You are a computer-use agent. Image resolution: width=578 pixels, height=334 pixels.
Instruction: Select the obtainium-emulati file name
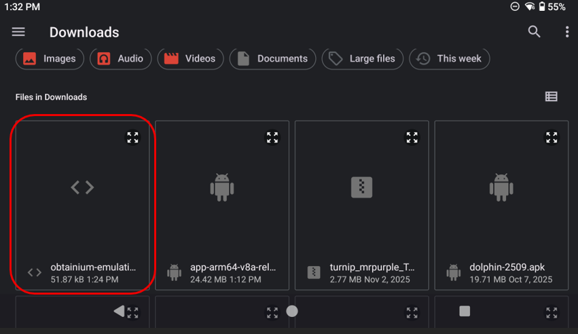tap(93, 267)
